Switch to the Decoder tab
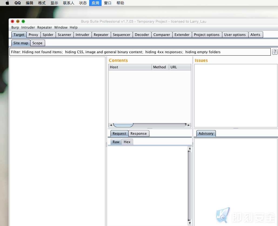Screen dimensions: 278x226 click(x=142, y=35)
